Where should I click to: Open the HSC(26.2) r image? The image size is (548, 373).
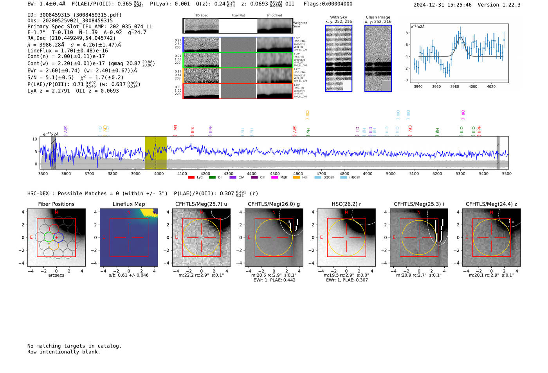coord(346,238)
